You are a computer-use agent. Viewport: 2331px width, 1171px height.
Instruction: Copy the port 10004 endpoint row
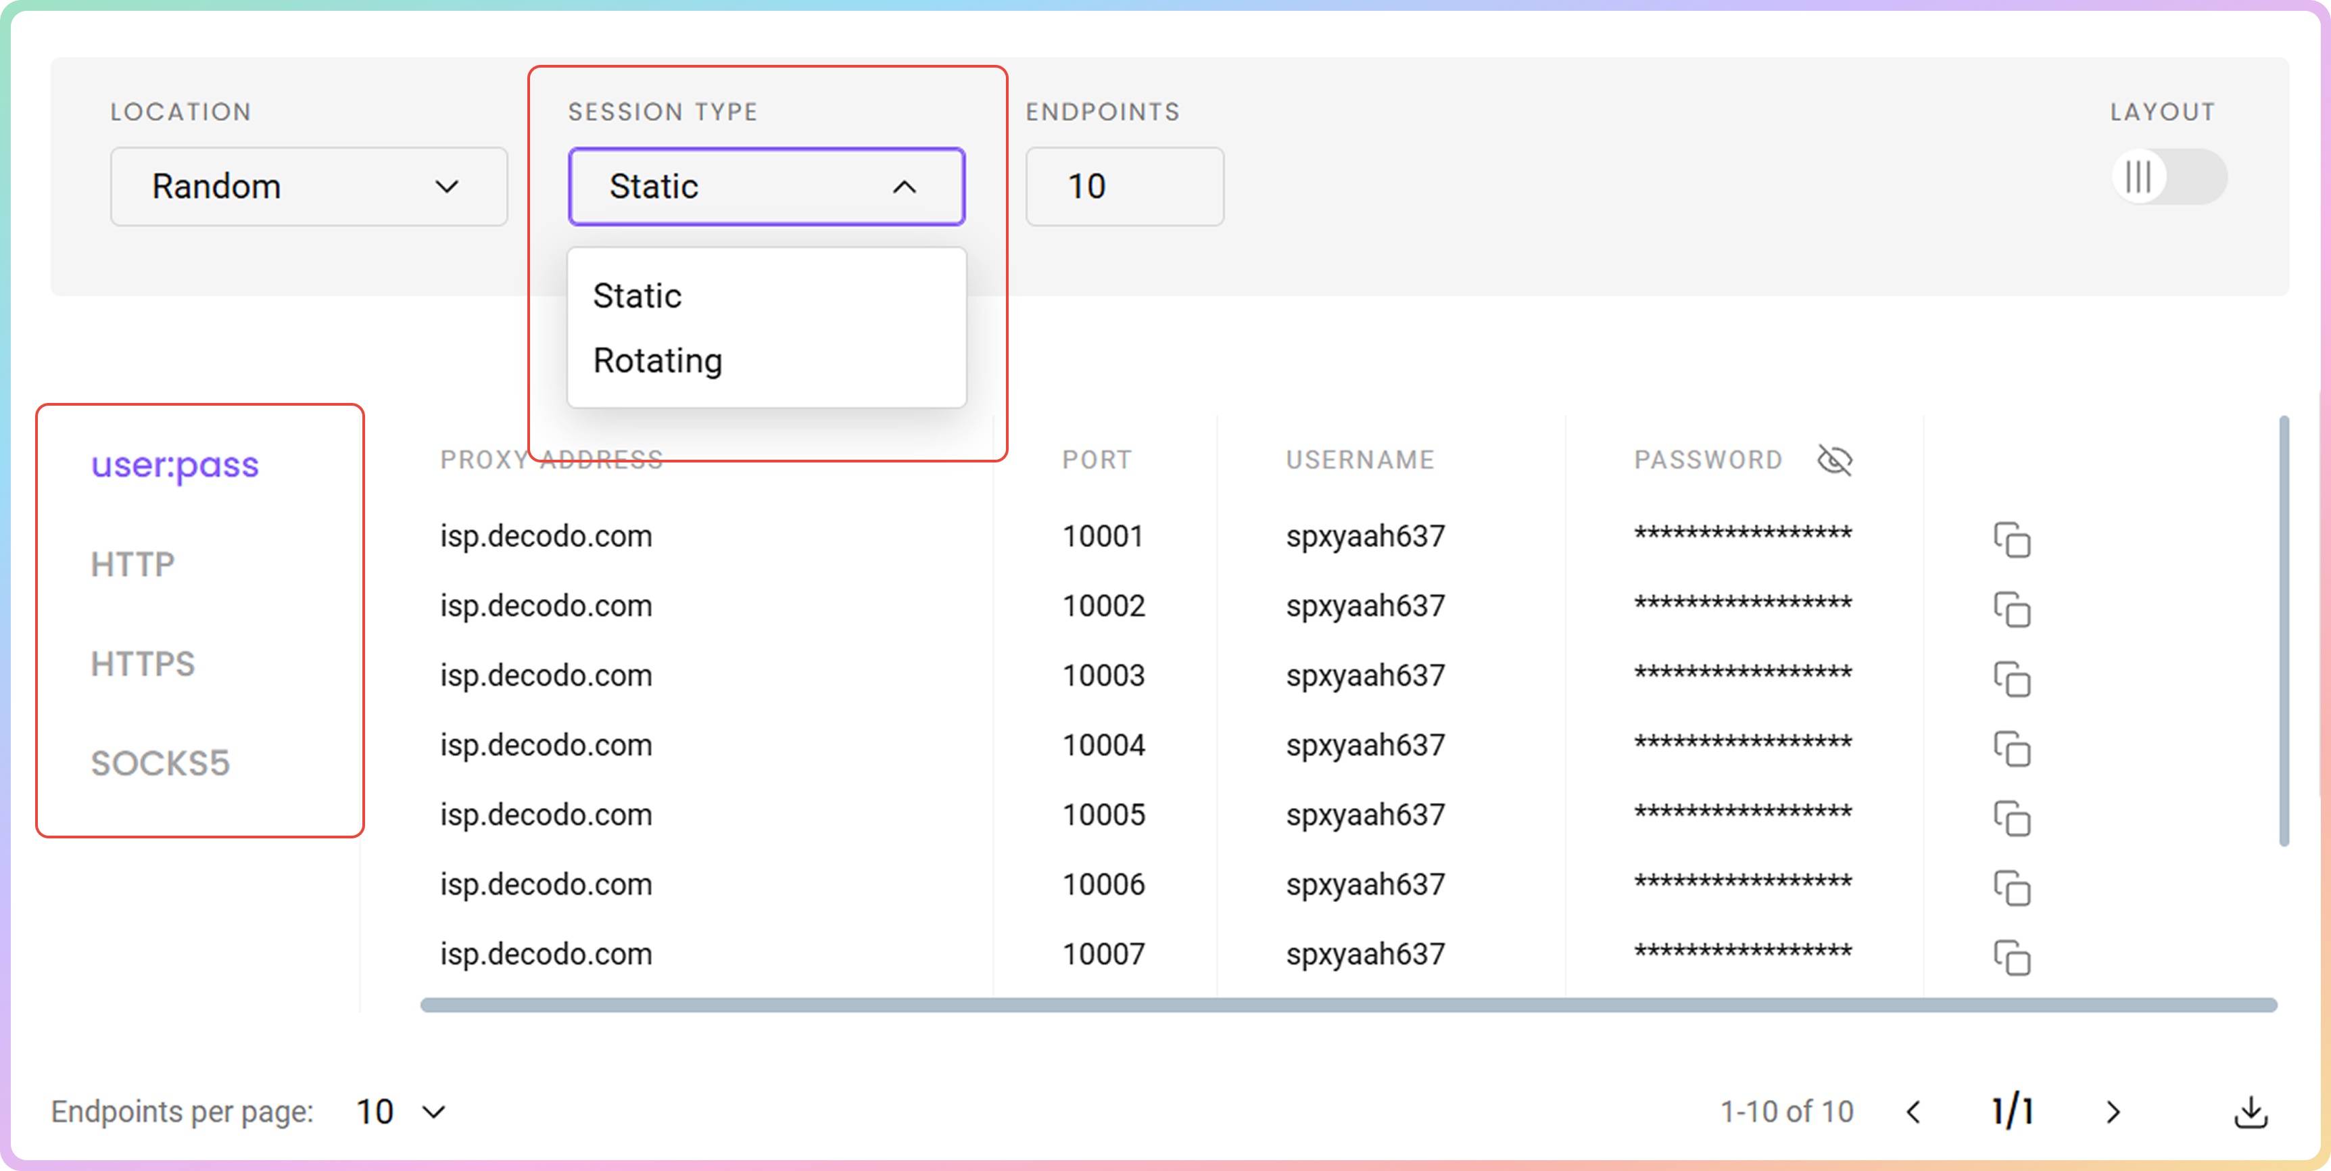tap(2012, 748)
